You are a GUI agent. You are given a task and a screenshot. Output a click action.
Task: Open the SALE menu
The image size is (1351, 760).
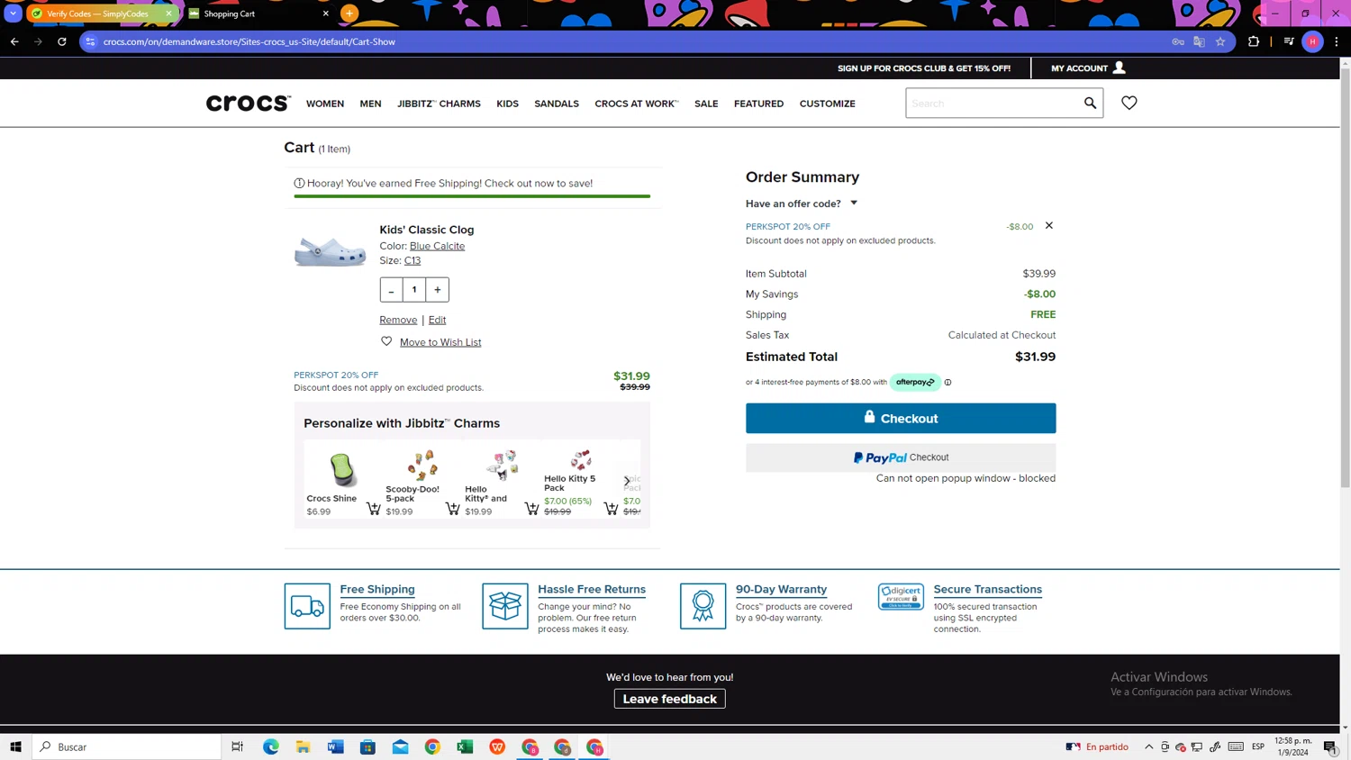point(706,104)
